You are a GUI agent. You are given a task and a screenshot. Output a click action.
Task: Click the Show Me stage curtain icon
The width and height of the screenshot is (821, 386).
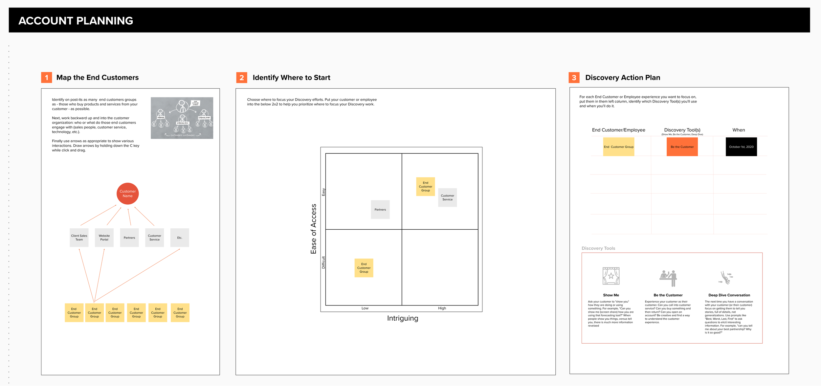pos(611,276)
